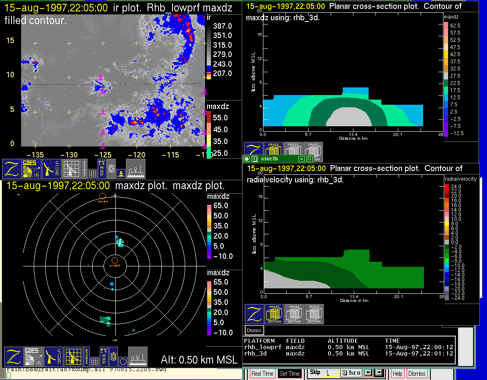Select the SUR radar scan icon in top panel
This screenshot has width=487, height=380.
[52, 168]
